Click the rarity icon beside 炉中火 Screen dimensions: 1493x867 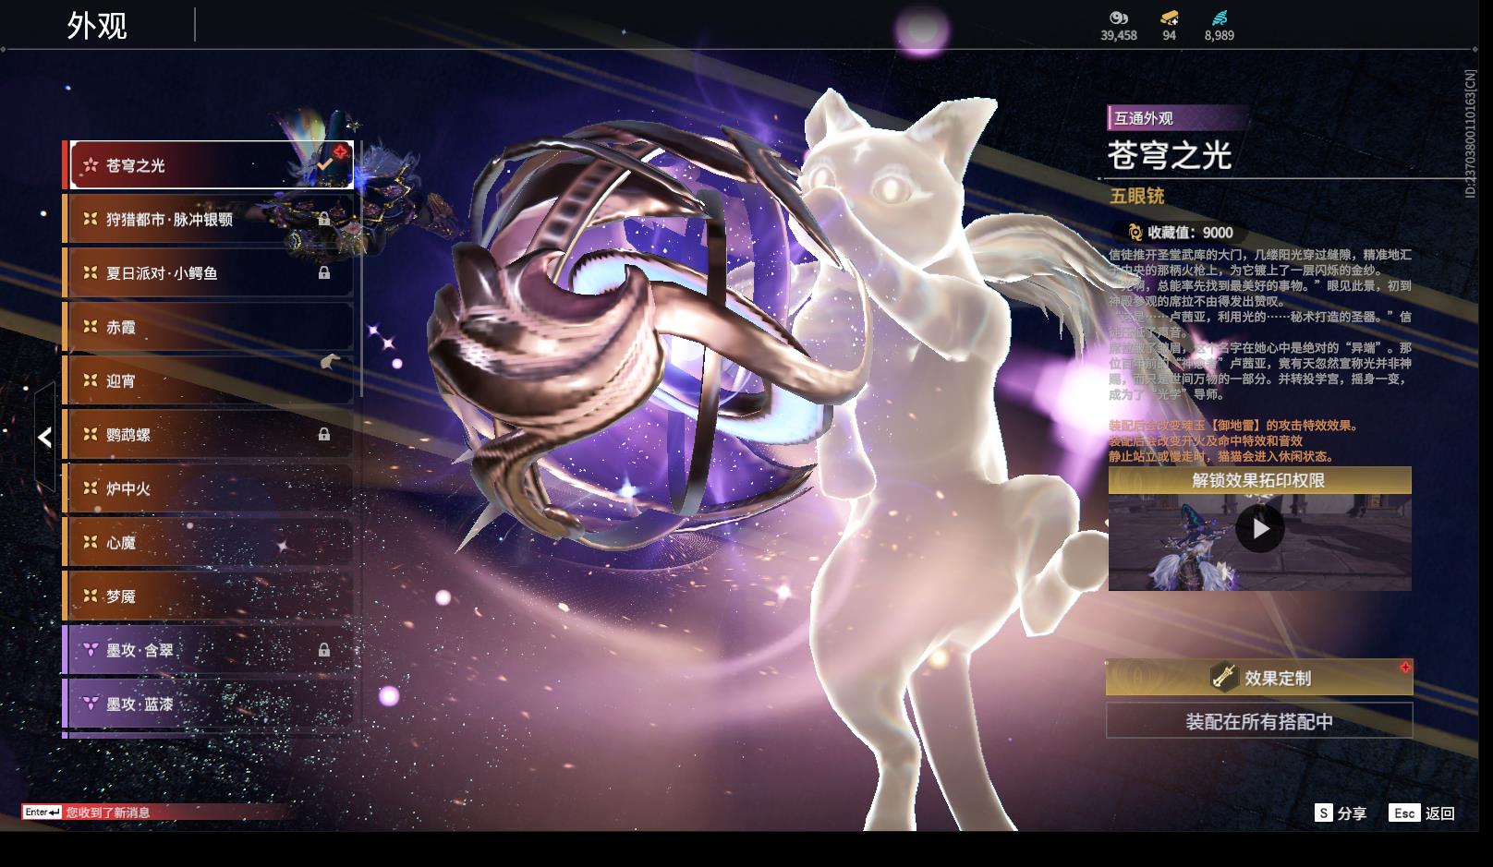91,488
